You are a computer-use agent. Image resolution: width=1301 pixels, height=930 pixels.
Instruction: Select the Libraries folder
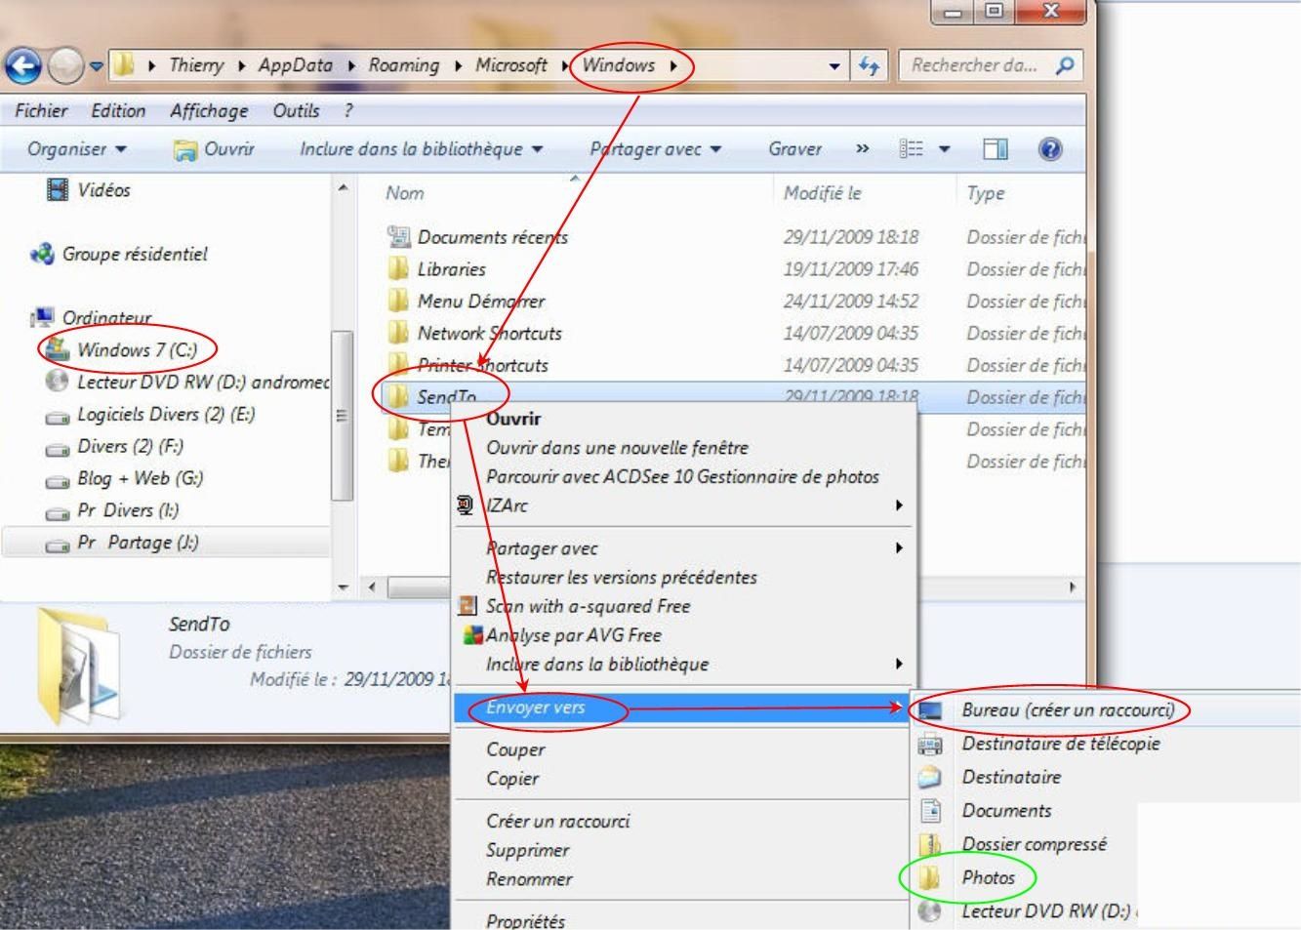tap(436, 268)
